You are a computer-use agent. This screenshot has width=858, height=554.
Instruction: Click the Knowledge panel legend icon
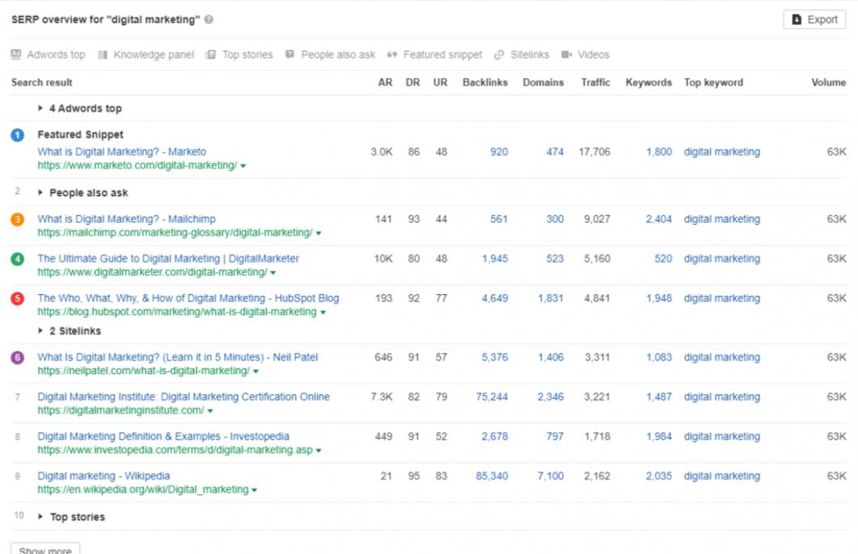(x=102, y=55)
